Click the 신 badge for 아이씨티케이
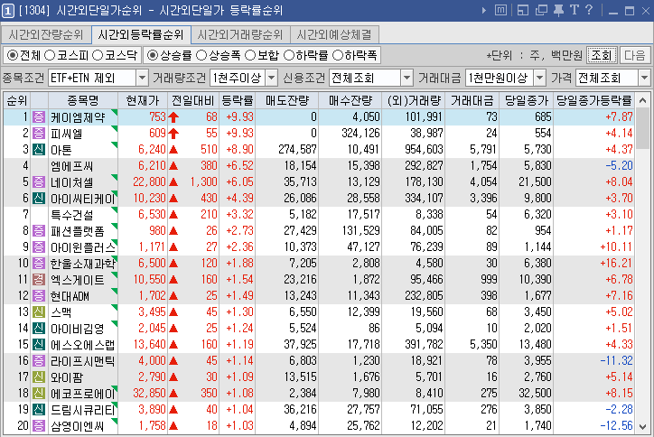 [39, 198]
